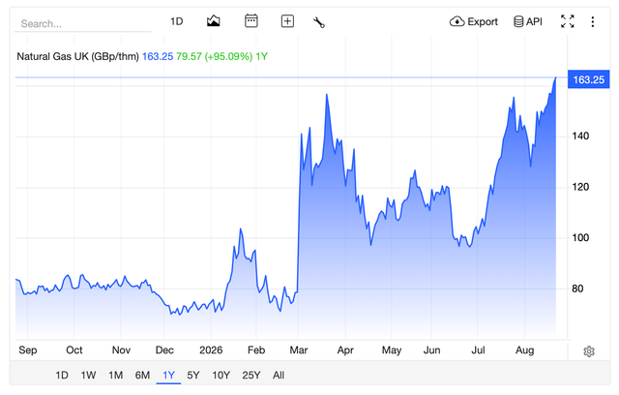Open chart settings gear icon
The width and height of the screenshot is (619, 395).
pyautogui.click(x=589, y=351)
